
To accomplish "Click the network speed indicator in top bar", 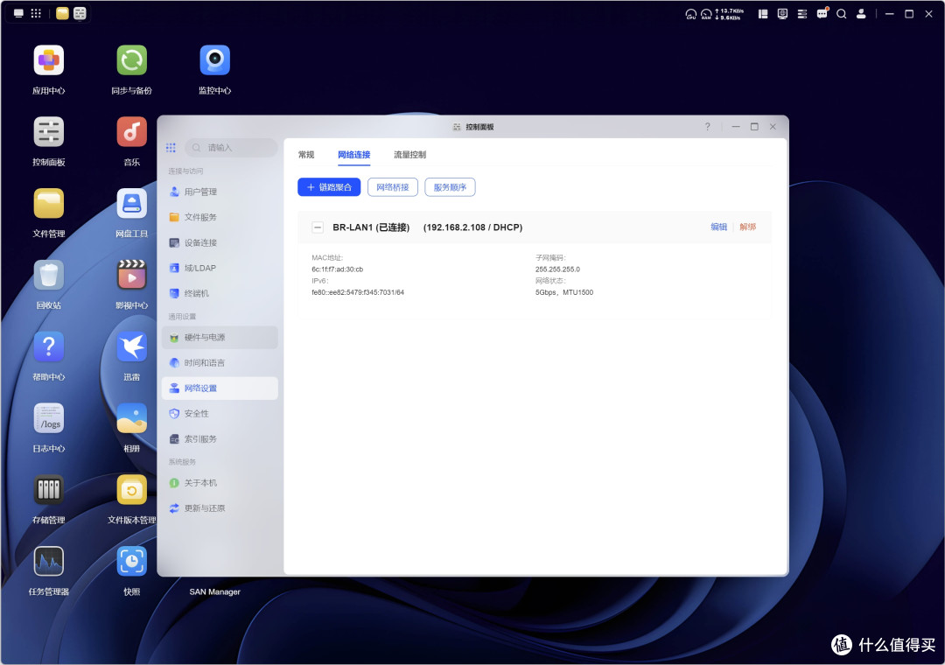I will 730,14.
